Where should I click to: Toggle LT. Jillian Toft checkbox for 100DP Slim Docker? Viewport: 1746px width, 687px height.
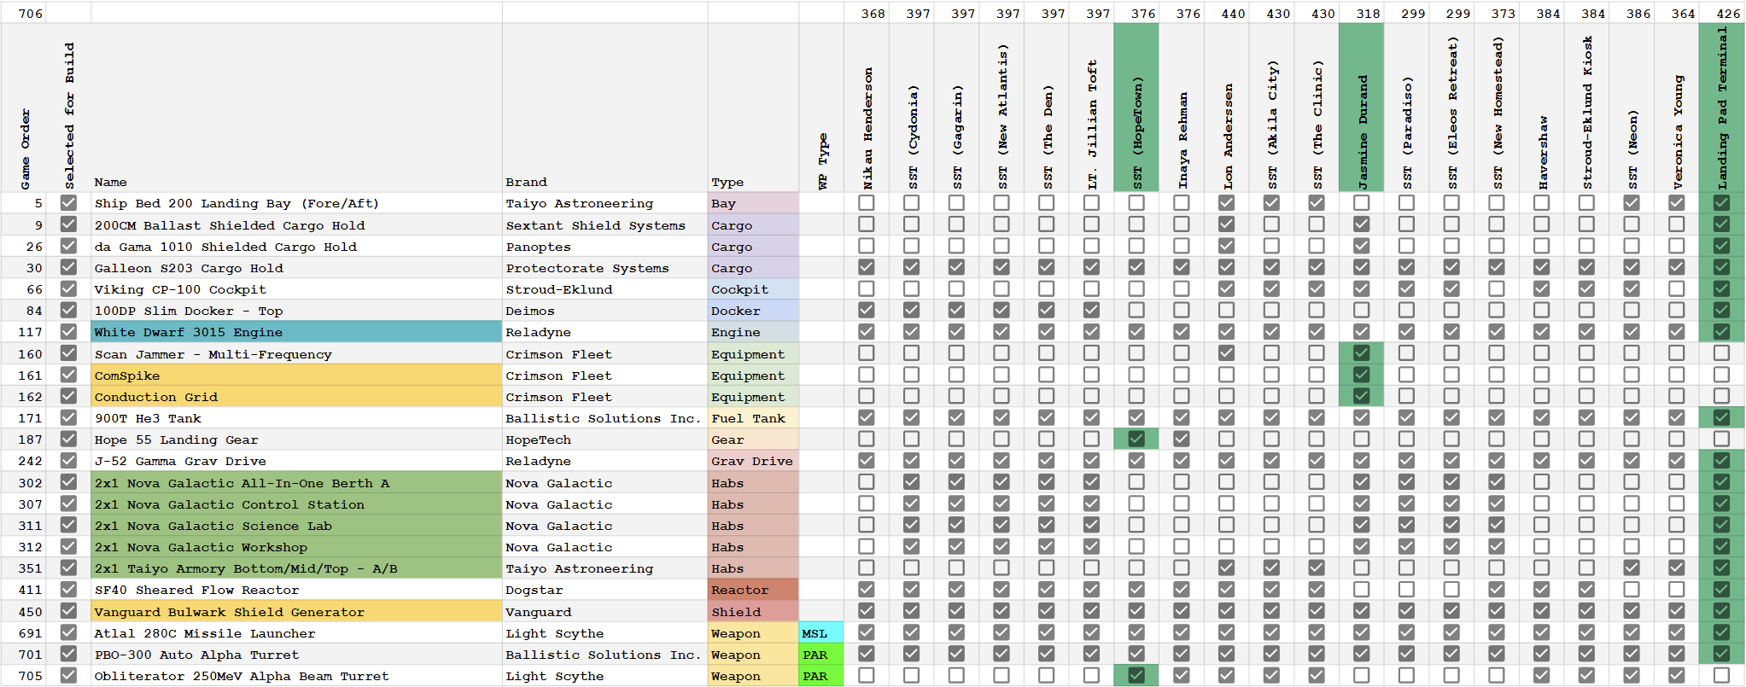(1091, 311)
